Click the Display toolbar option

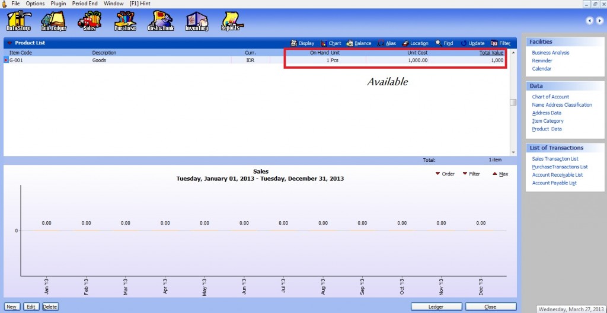click(302, 43)
